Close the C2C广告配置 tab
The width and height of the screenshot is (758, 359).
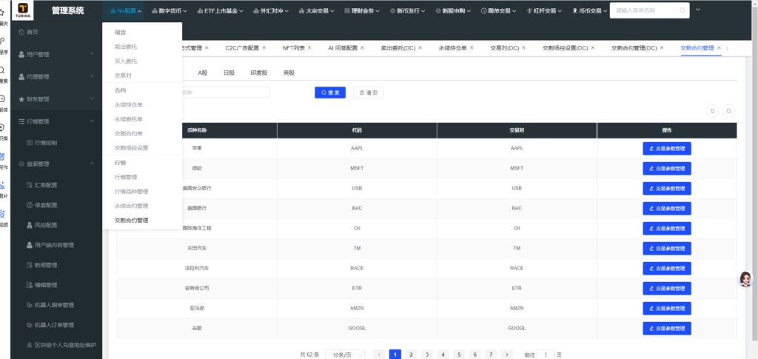tap(264, 48)
